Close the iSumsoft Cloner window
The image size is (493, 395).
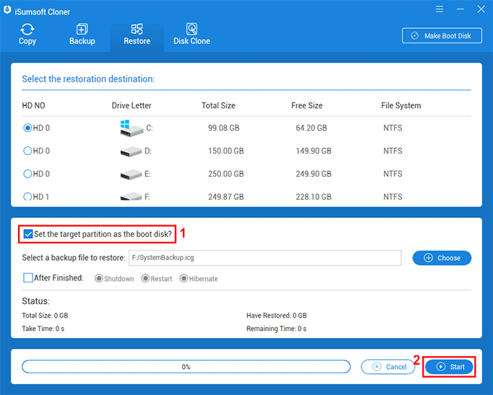tap(481, 9)
